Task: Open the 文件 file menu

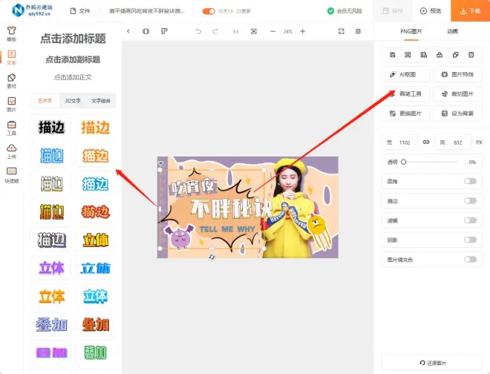Action: 79,11
